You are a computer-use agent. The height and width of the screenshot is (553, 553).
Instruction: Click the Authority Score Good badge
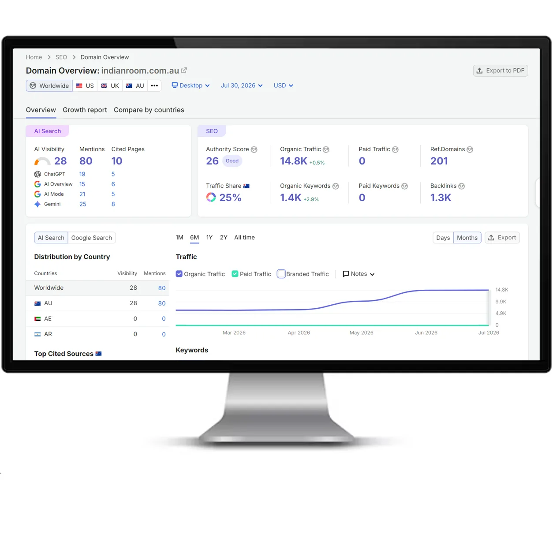coord(232,161)
